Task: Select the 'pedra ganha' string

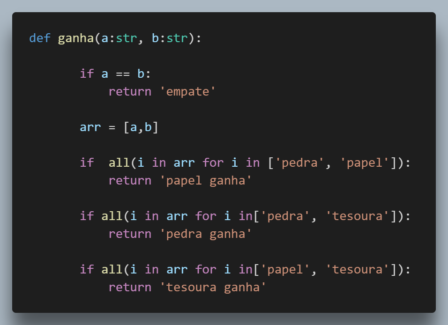Action: click(x=206, y=234)
